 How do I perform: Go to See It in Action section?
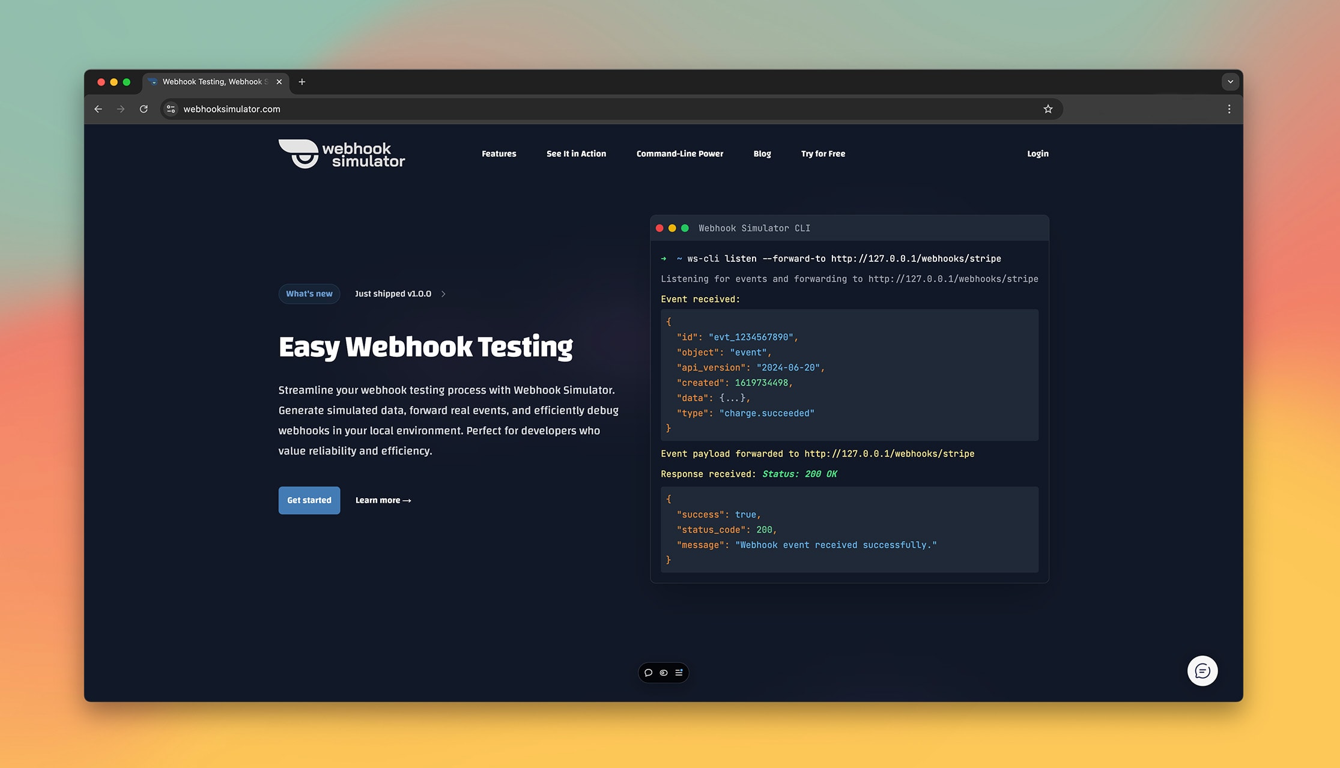pyautogui.click(x=576, y=154)
